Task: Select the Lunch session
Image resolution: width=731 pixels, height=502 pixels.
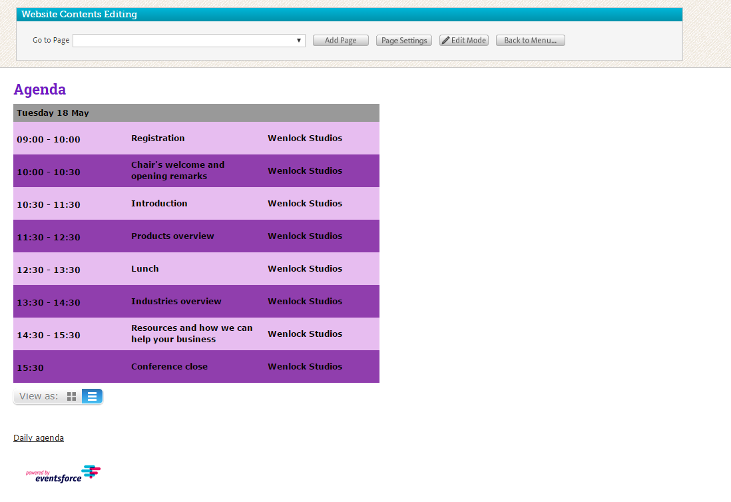Action: click(145, 268)
